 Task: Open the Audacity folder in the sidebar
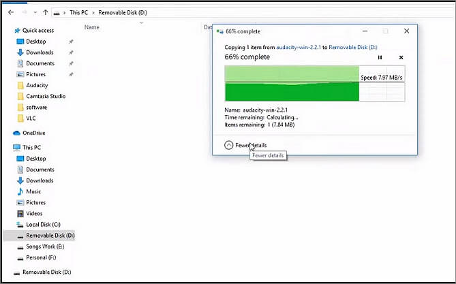point(38,85)
